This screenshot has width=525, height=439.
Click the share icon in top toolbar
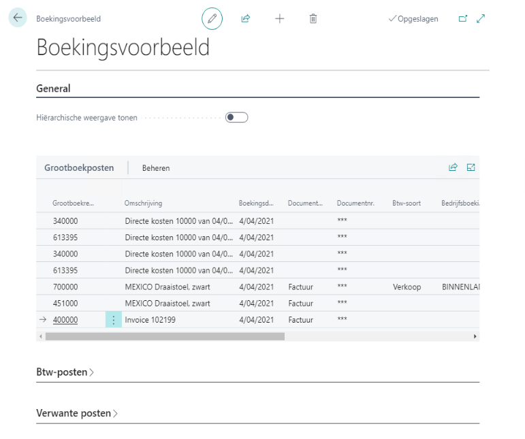point(246,19)
